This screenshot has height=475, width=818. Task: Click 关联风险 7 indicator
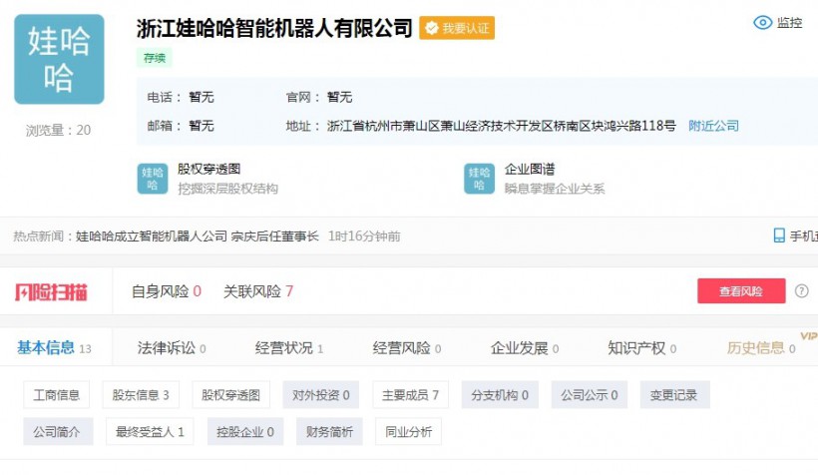[258, 291]
